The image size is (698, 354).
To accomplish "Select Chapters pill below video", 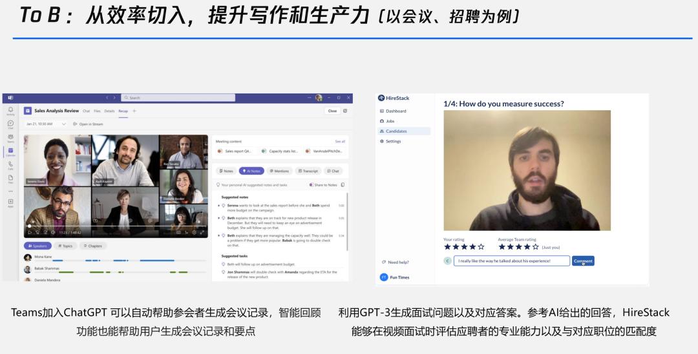I will (x=93, y=246).
